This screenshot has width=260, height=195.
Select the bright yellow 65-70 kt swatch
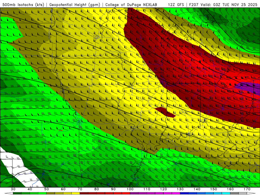76,193
